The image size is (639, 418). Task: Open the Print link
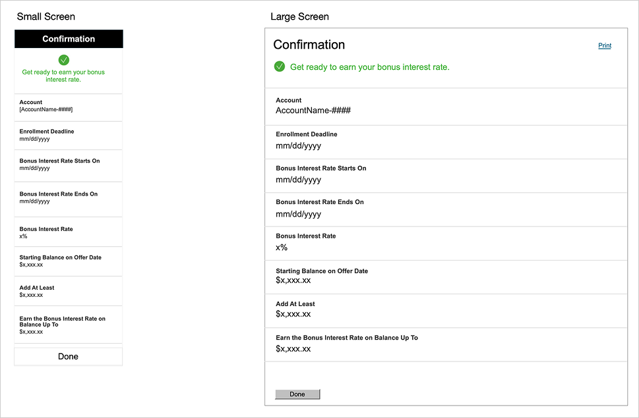tap(604, 45)
